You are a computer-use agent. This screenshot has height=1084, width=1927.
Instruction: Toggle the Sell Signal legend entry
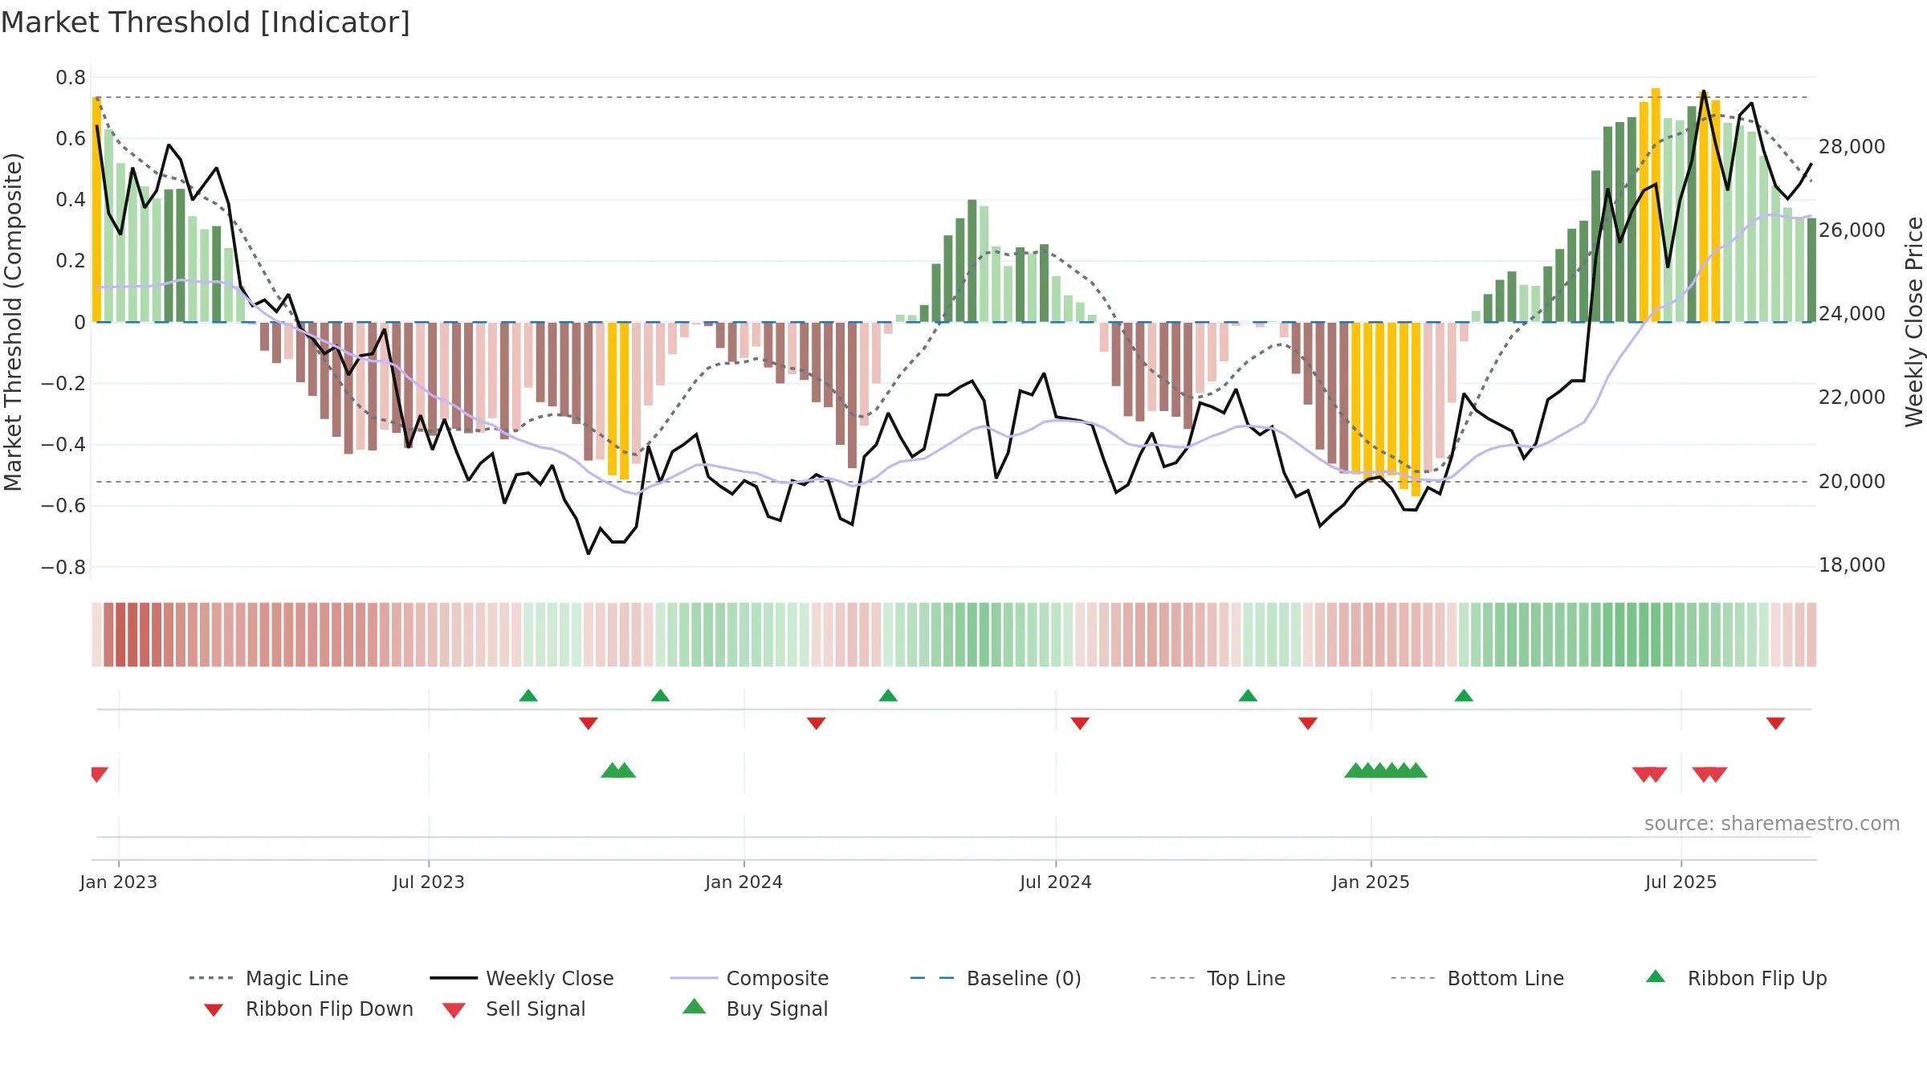(514, 1009)
